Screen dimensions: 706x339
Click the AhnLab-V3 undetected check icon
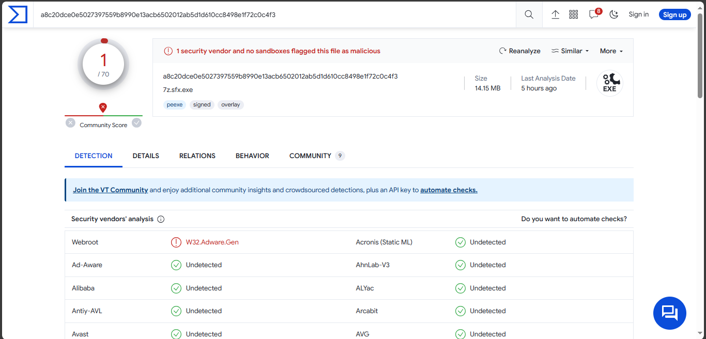pyautogui.click(x=461, y=265)
